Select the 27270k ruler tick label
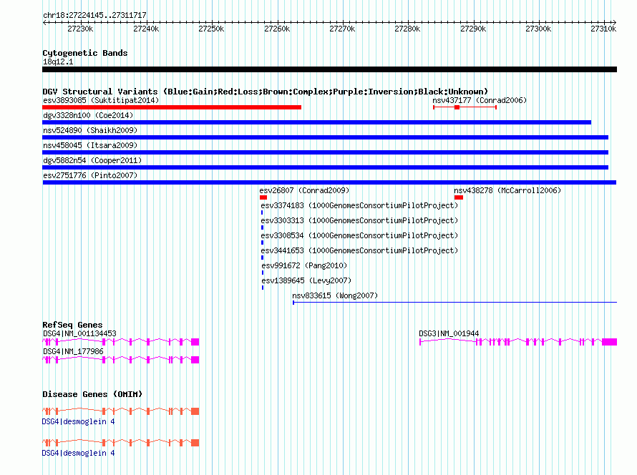Screen dimensions: 637x475 [342, 29]
